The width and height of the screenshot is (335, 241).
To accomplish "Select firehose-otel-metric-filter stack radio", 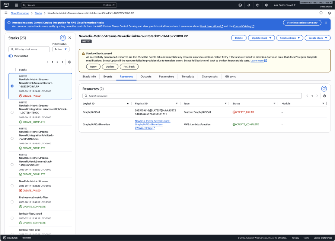I will (12, 202).
